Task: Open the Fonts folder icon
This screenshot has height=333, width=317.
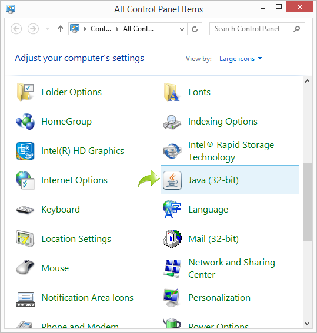Action: coord(172,92)
